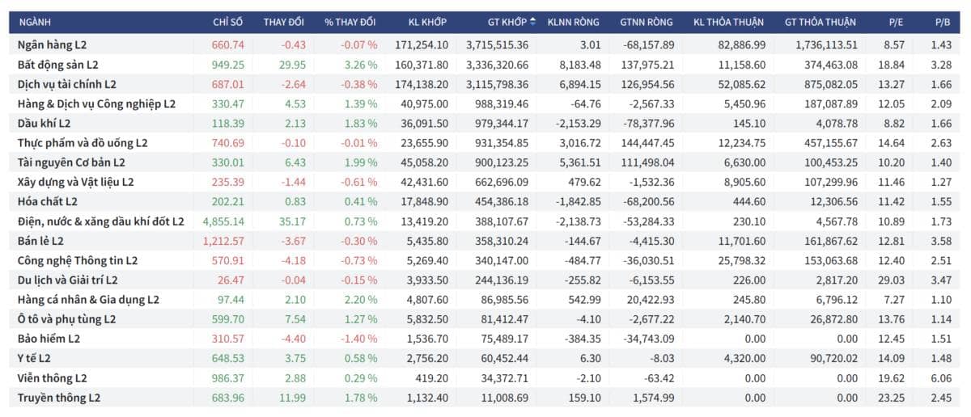
Task: Select Thực phẩm và đồ uống L2
Action: 83,142
